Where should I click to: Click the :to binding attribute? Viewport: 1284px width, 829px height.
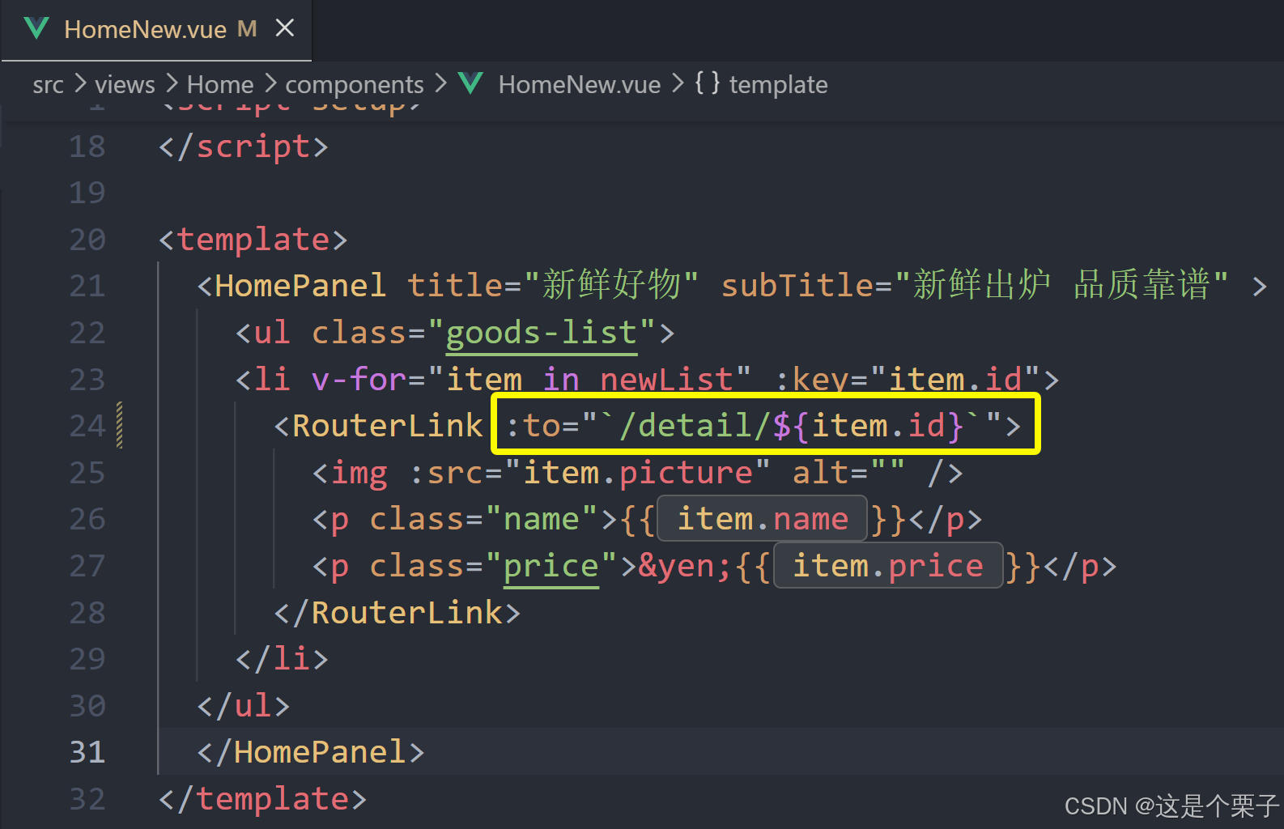tap(533, 426)
